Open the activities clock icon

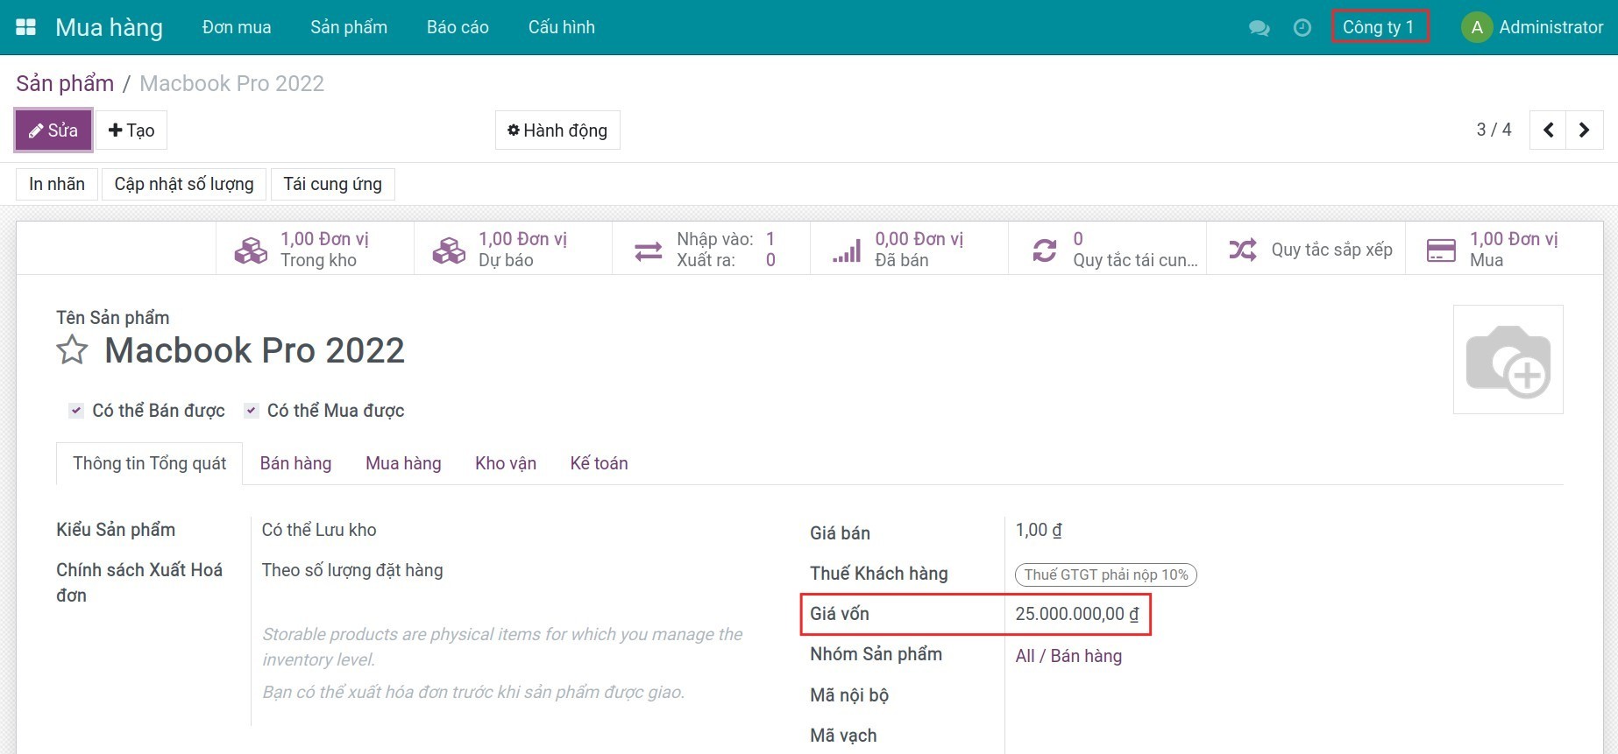(x=1302, y=28)
